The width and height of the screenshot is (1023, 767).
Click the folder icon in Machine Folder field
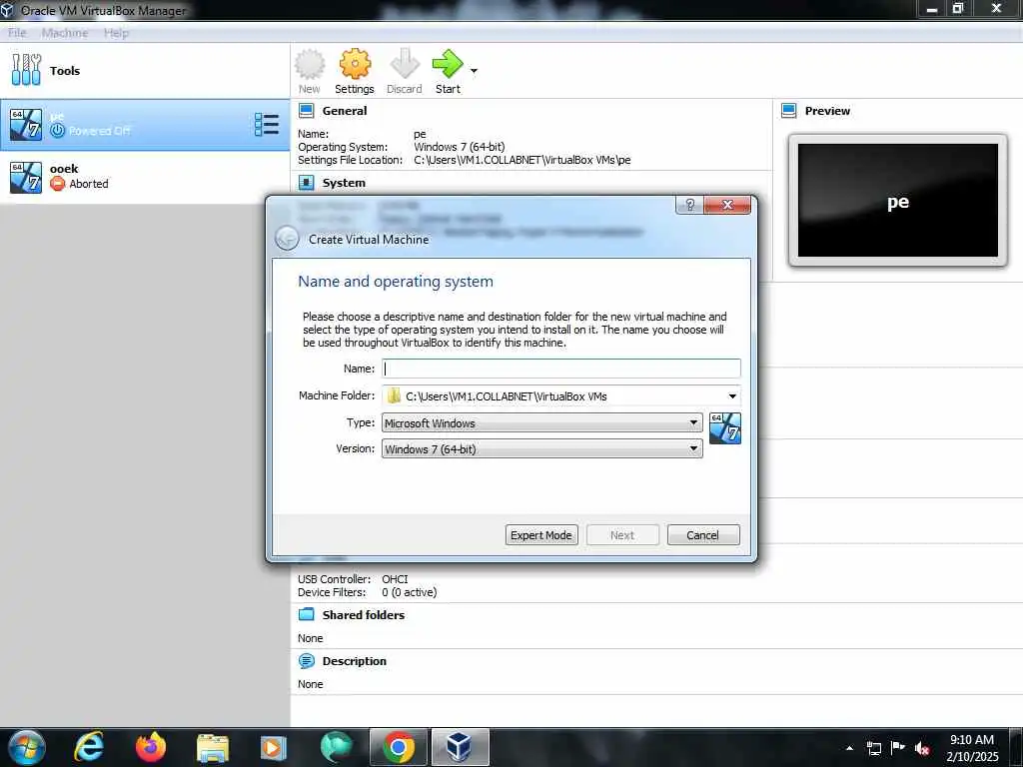[394, 395]
